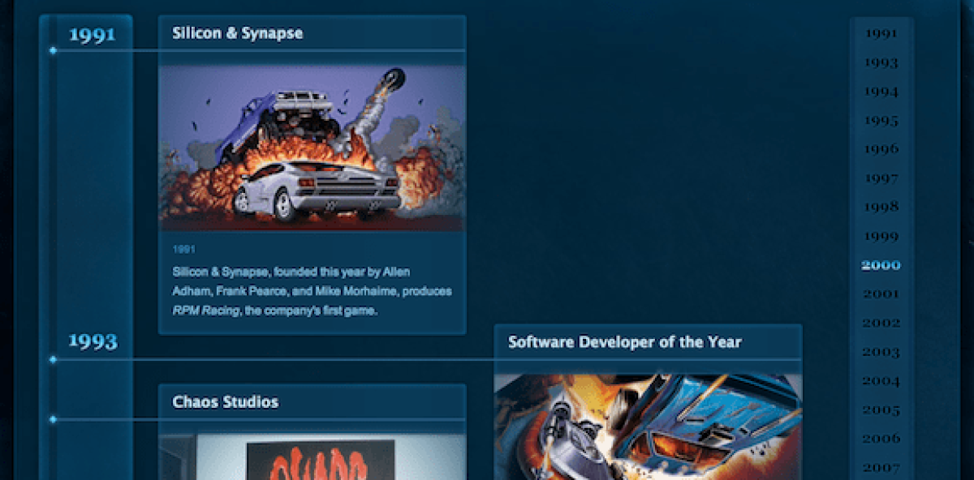
Task: Navigate to 1996 in year sidebar
Action: coord(881,149)
